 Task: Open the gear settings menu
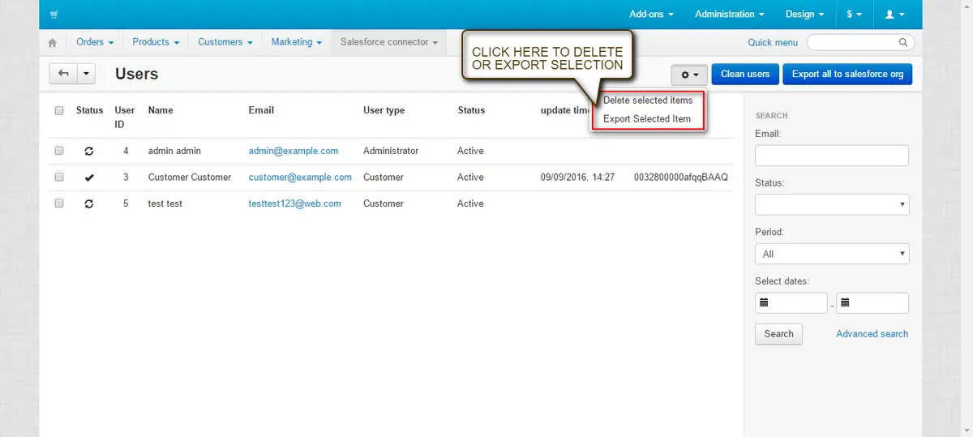coord(689,75)
